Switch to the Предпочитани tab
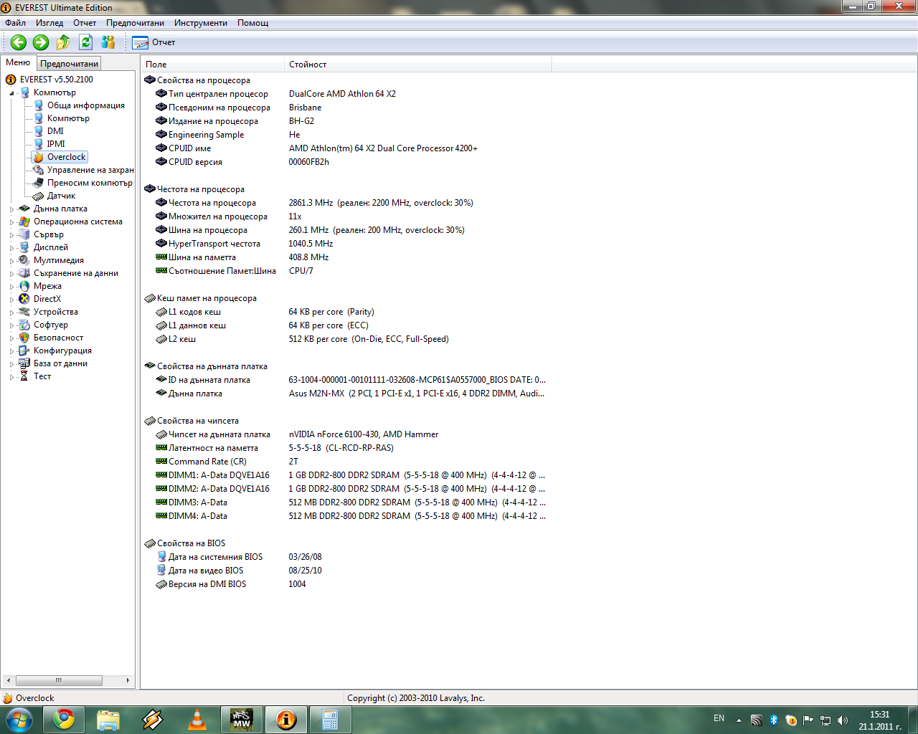The width and height of the screenshot is (918, 734). tap(69, 64)
